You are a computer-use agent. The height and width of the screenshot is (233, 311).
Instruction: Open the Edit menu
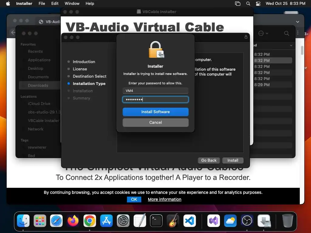[55, 3]
